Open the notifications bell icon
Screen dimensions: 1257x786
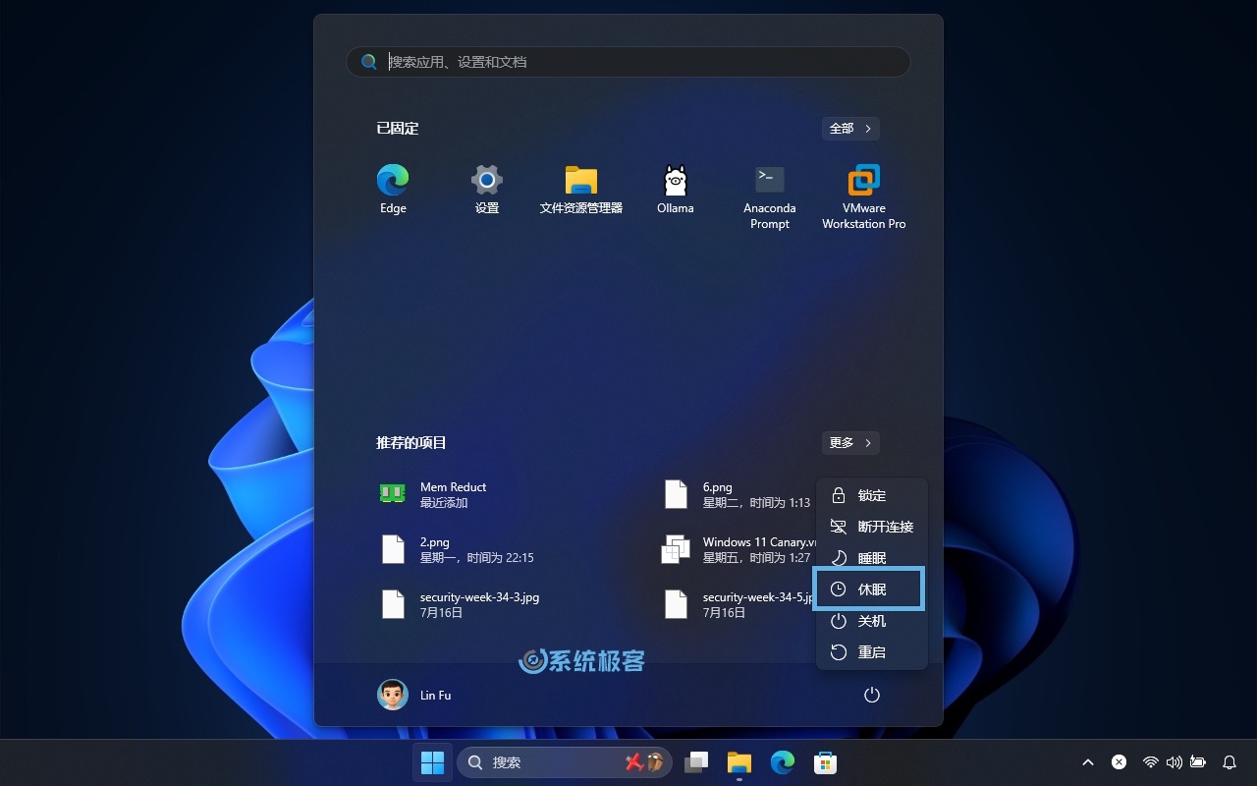pos(1230,762)
